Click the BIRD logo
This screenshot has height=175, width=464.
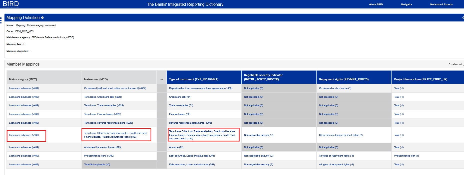(x=11, y=4)
